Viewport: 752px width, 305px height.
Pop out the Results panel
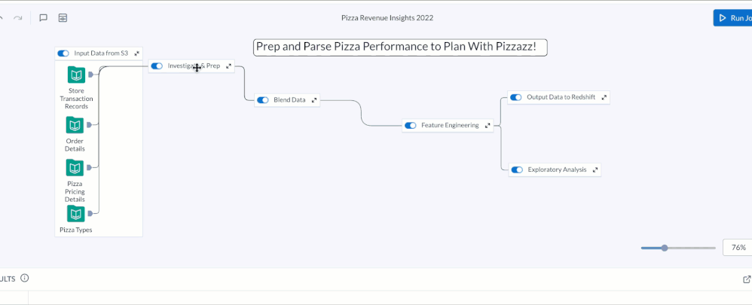[747, 279]
